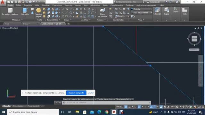The width and height of the screenshot is (205, 115).
Task: Click the Undo arrow in quick access toolbar
Action: [x=34, y=2]
